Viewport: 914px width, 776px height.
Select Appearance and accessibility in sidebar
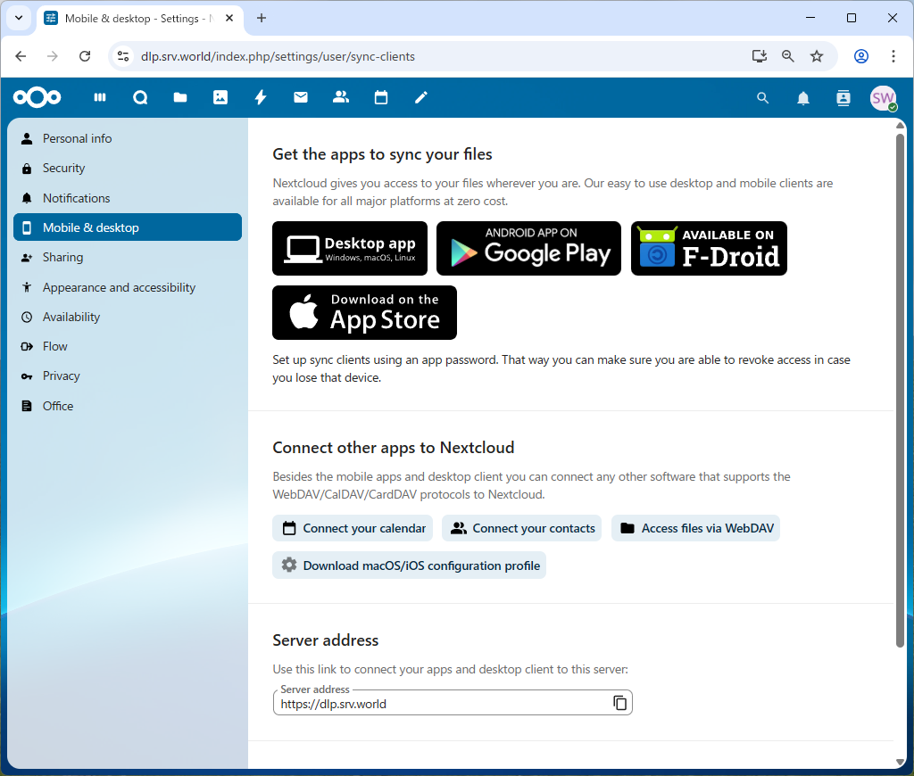[119, 287]
